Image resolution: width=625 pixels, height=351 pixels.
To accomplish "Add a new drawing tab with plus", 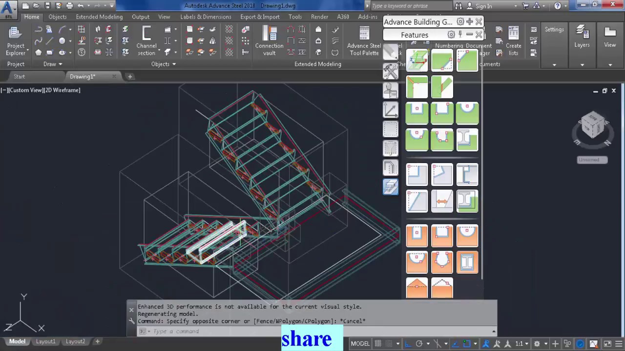I will coord(130,77).
